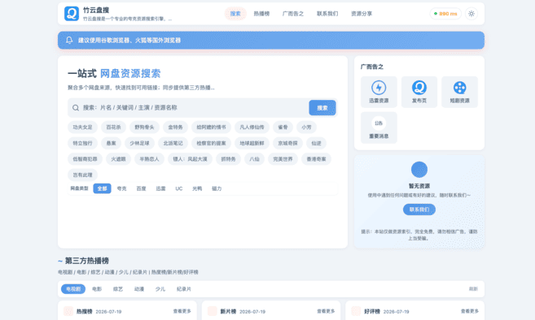
Task: Select 百度 network disk type filter
Action: click(141, 188)
